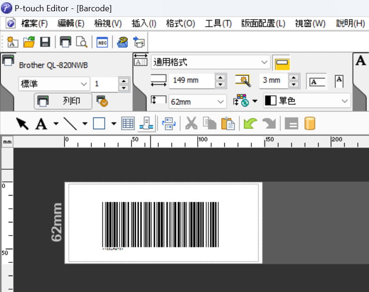Open the 工具(T) menu
This screenshot has width=369, height=292.
point(218,24)
